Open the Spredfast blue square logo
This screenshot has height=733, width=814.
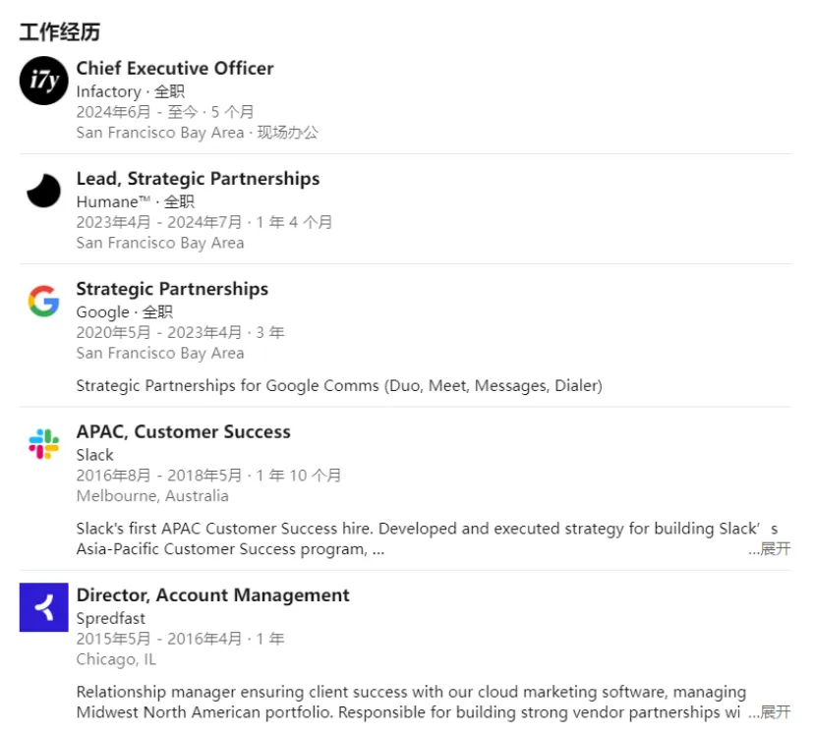(43, 607)
